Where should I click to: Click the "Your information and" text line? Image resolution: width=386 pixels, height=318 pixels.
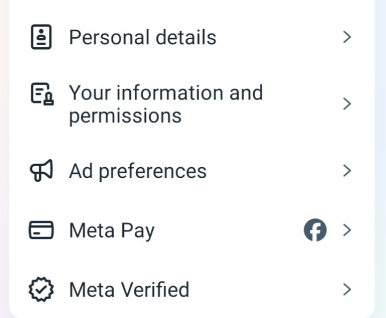(x=166, y=93)
